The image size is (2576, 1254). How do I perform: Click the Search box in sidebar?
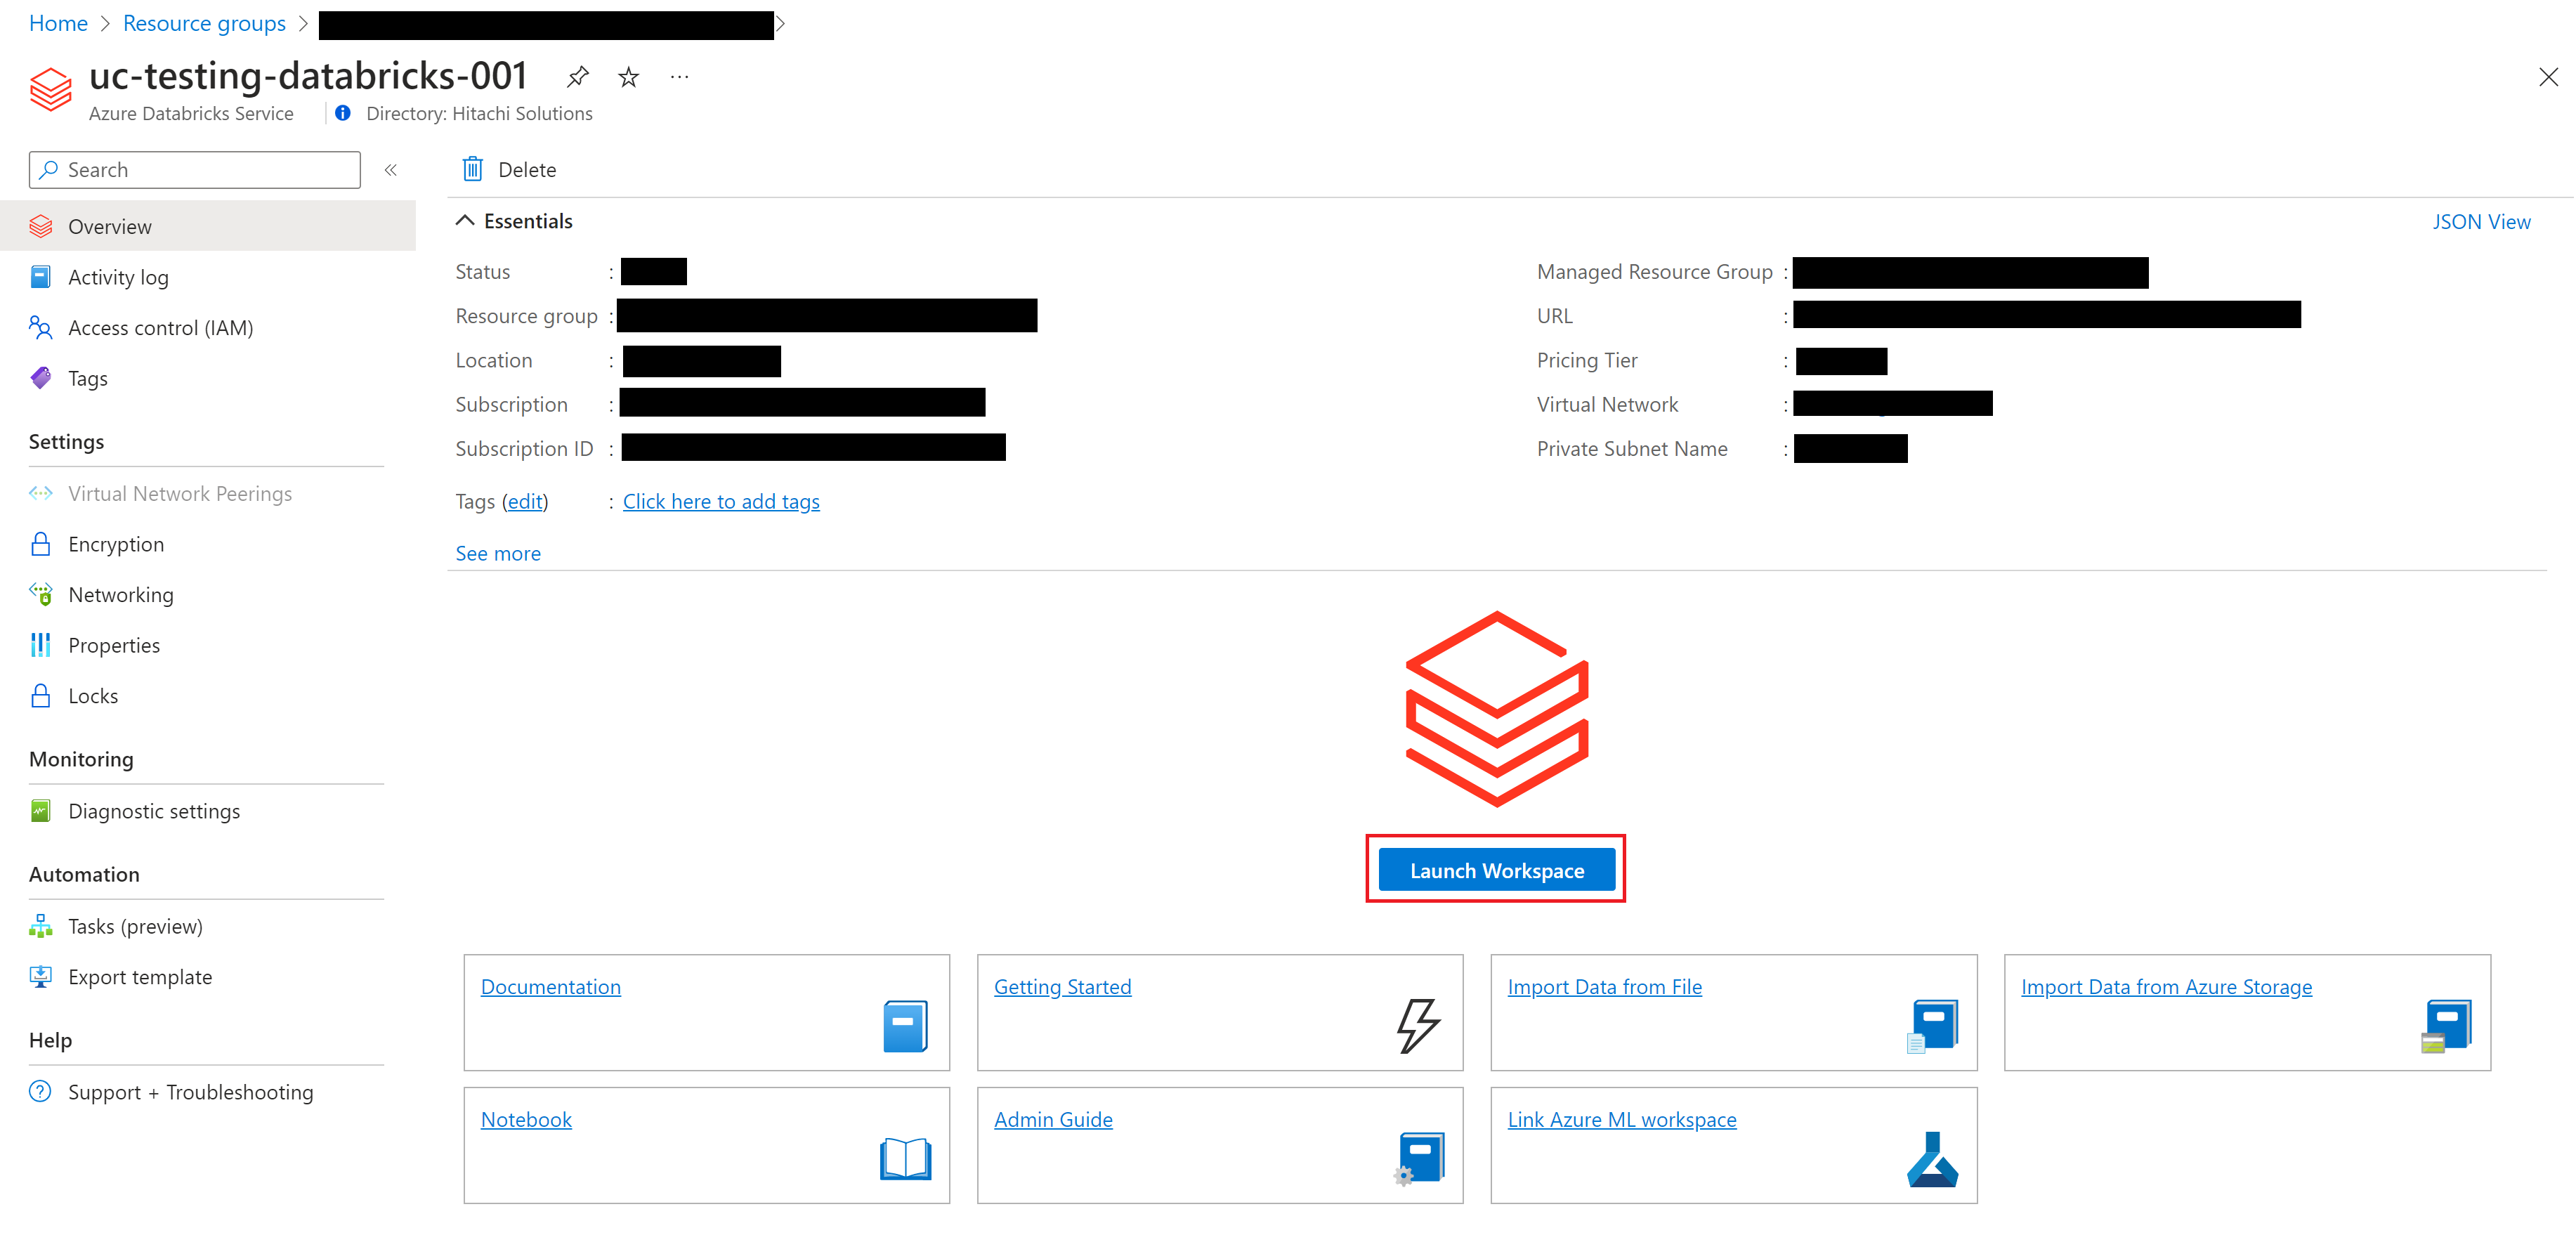tap(195, 170)
